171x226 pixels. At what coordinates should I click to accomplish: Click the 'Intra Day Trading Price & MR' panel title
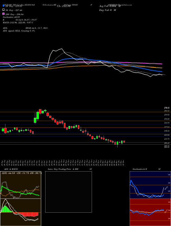click(63, 169)
